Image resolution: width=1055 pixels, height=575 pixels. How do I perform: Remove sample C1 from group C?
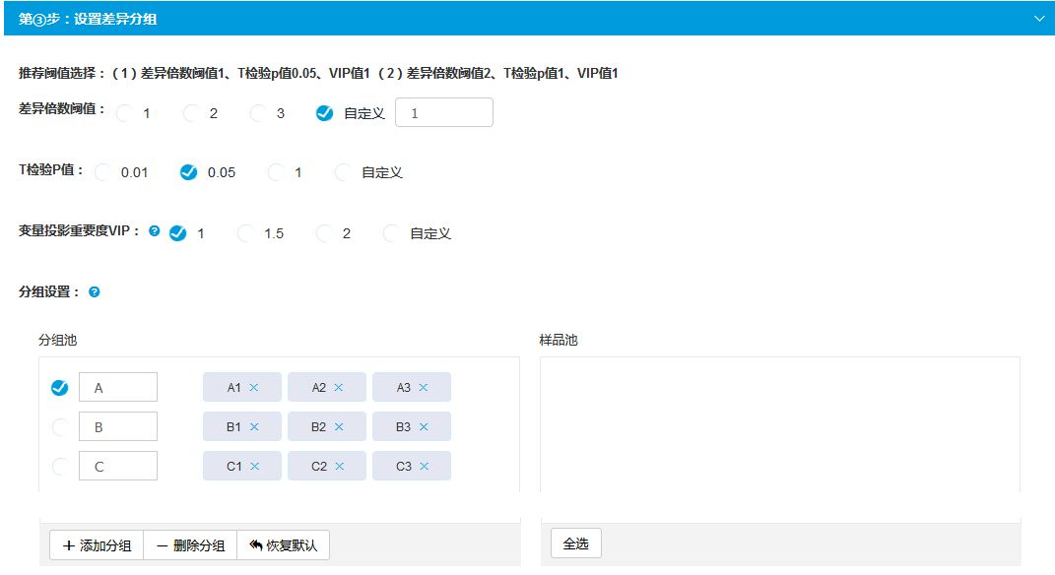tap(254, 467)
